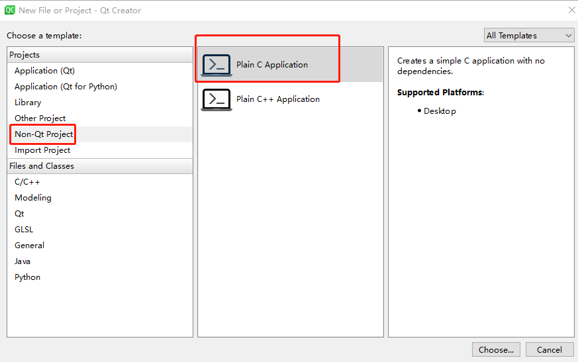The image size is (578, 362).
Task: Open the All Templates dropdown
Action: [x=528, y=36]
